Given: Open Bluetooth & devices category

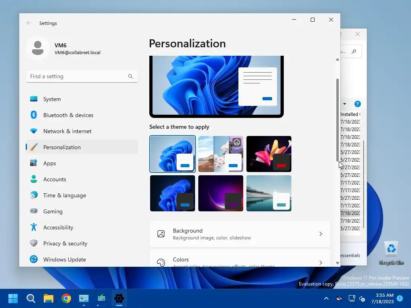Looking at the screenshot, I should tap(82, 115).
